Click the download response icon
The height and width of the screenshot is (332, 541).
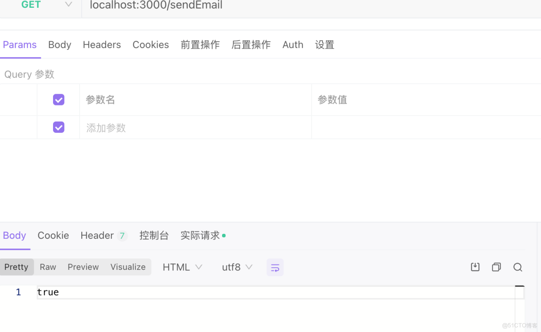475,267
